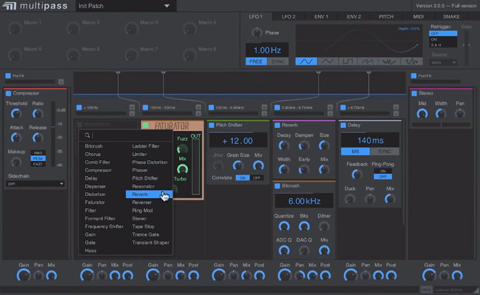Click the Delay Feedback knob
The image size is (480, 295).
[357, 174]
